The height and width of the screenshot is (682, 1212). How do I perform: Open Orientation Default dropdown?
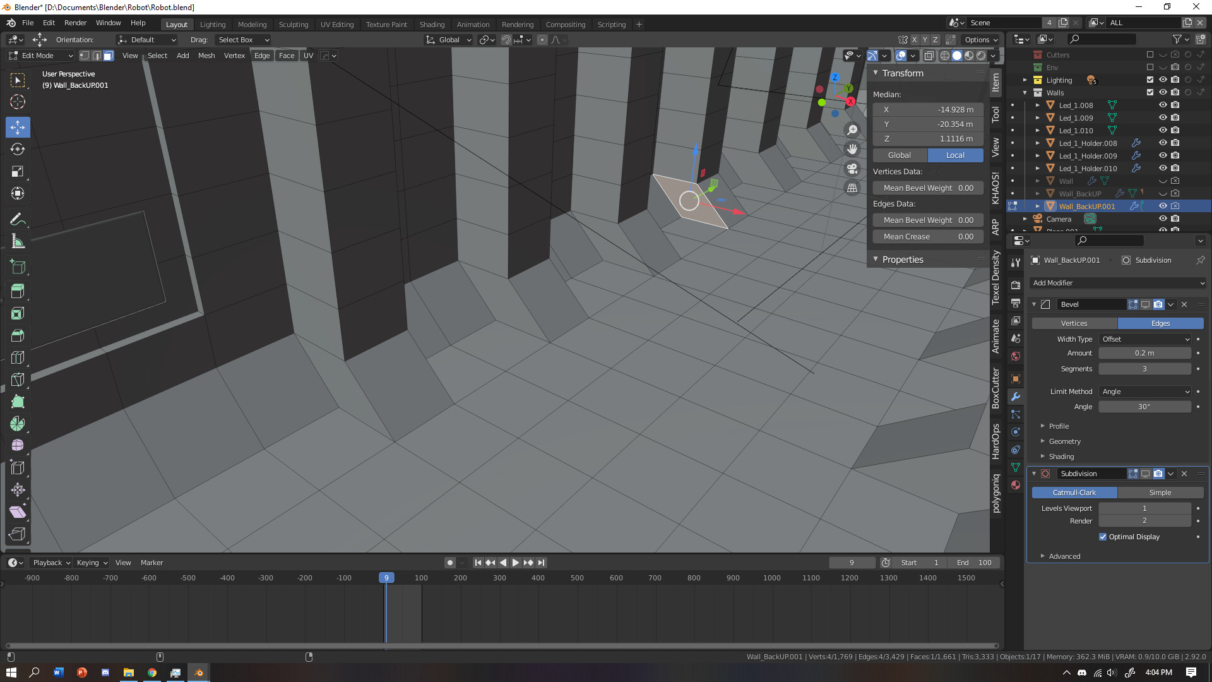click(146, 40)
